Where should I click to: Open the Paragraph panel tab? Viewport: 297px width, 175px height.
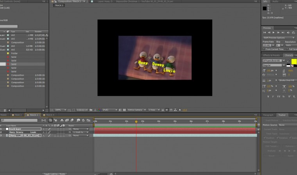coord(268,115)
